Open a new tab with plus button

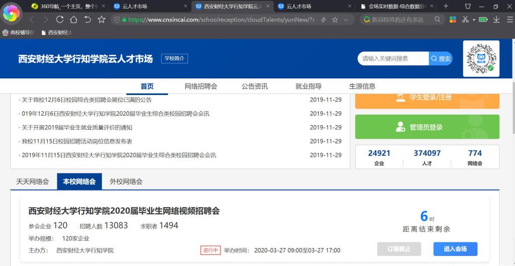tap(446, 6)
